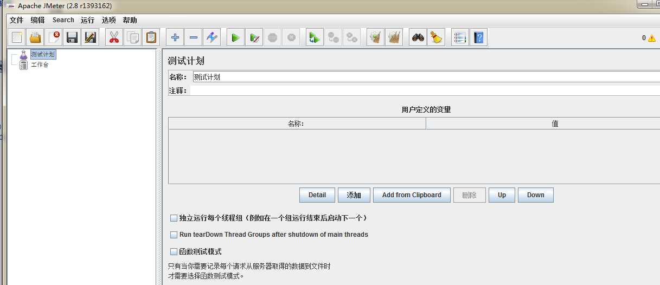The width and height of the screenshot is (660, 285).
Task: Click the New test plan icon
Action: [17, 37]
